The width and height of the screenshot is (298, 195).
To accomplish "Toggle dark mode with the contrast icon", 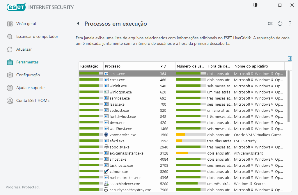I will [x=255, y=5].
